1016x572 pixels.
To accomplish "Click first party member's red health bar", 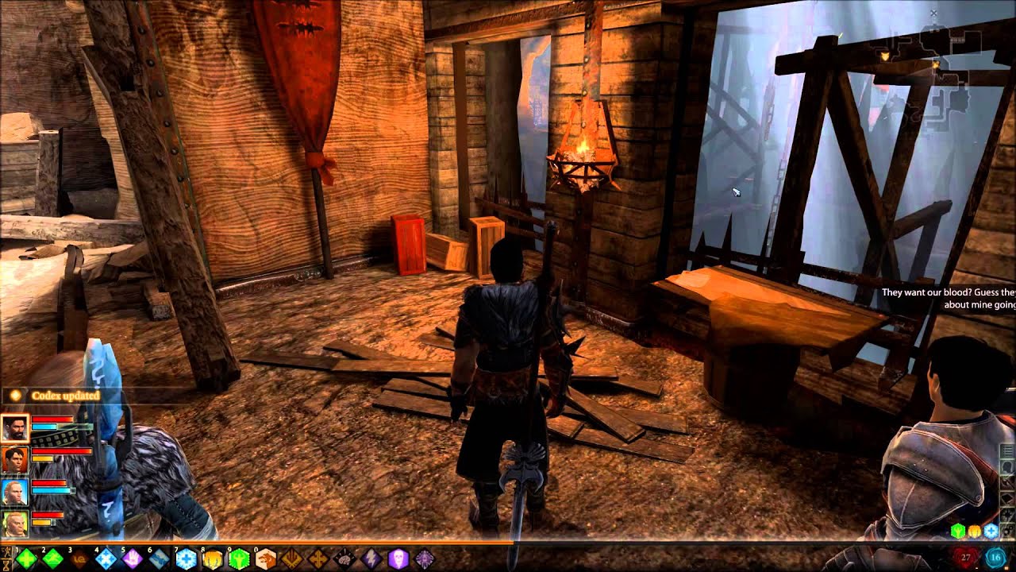I will 52,419.
